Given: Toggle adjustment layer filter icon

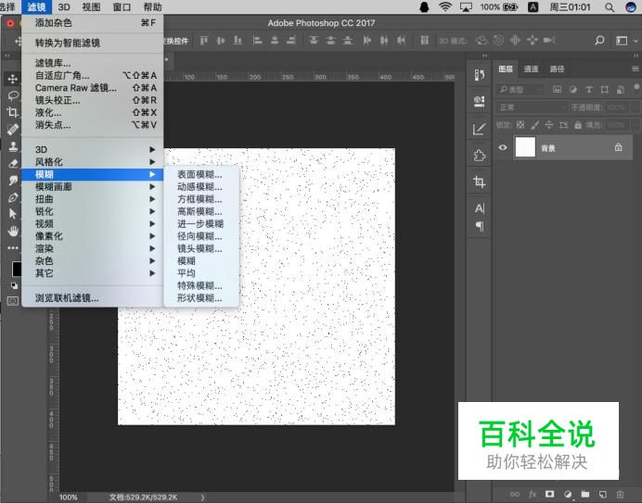Looking at the screenshot, I should (x=573, y=90).
